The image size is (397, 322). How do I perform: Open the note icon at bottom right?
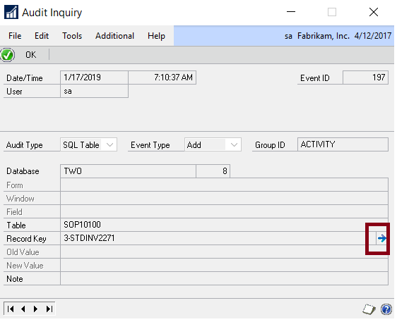click(x=369, y=309)
